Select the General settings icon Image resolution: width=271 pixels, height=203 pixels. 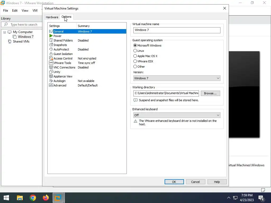[51, 31]
